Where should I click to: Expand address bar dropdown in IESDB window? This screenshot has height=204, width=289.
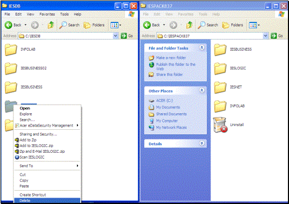[115, 36]
